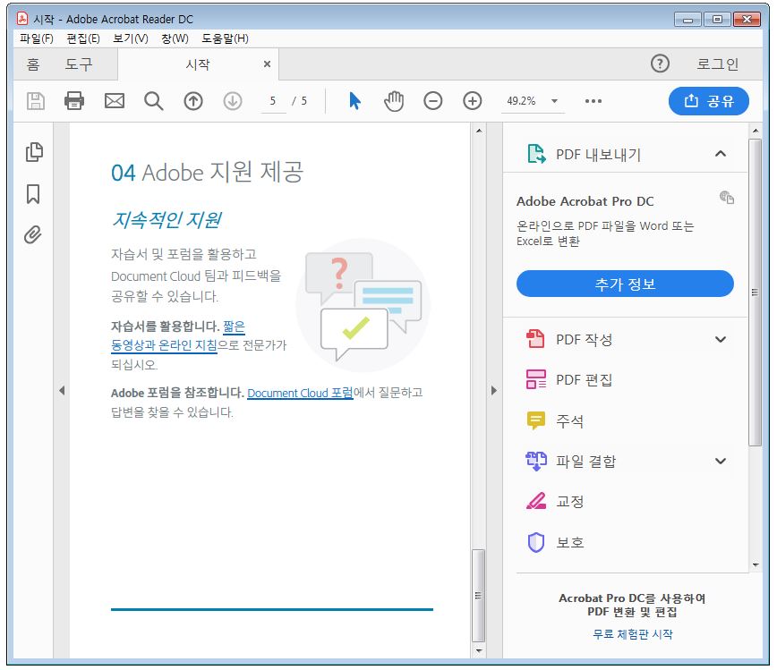Open the Document Cloud 포럼 link
This screenshot has height=670, width=777.
[x=300, y=393]
